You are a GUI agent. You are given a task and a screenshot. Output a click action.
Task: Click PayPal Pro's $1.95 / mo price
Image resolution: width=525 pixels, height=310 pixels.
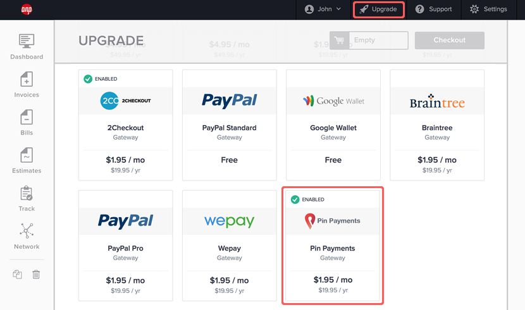click(x=126, y=280)
